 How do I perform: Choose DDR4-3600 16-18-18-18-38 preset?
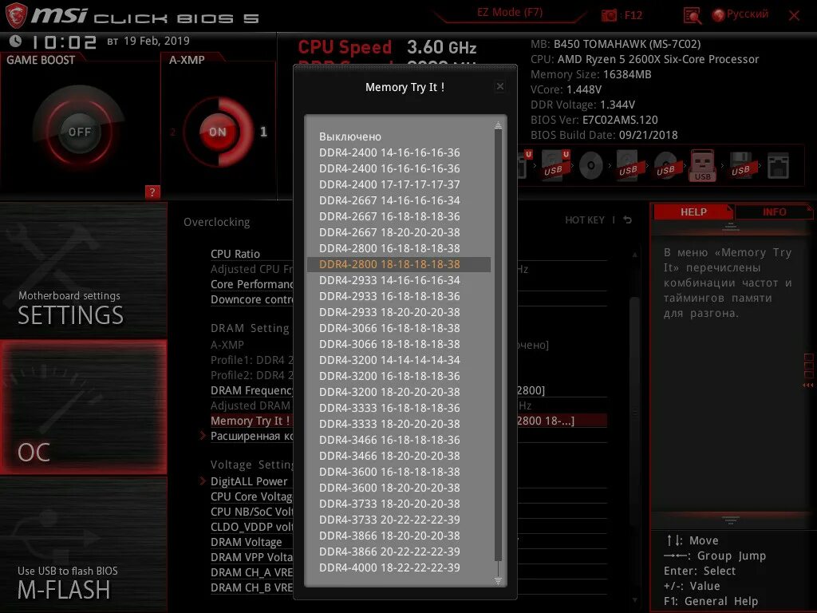(x=389, y=472)
